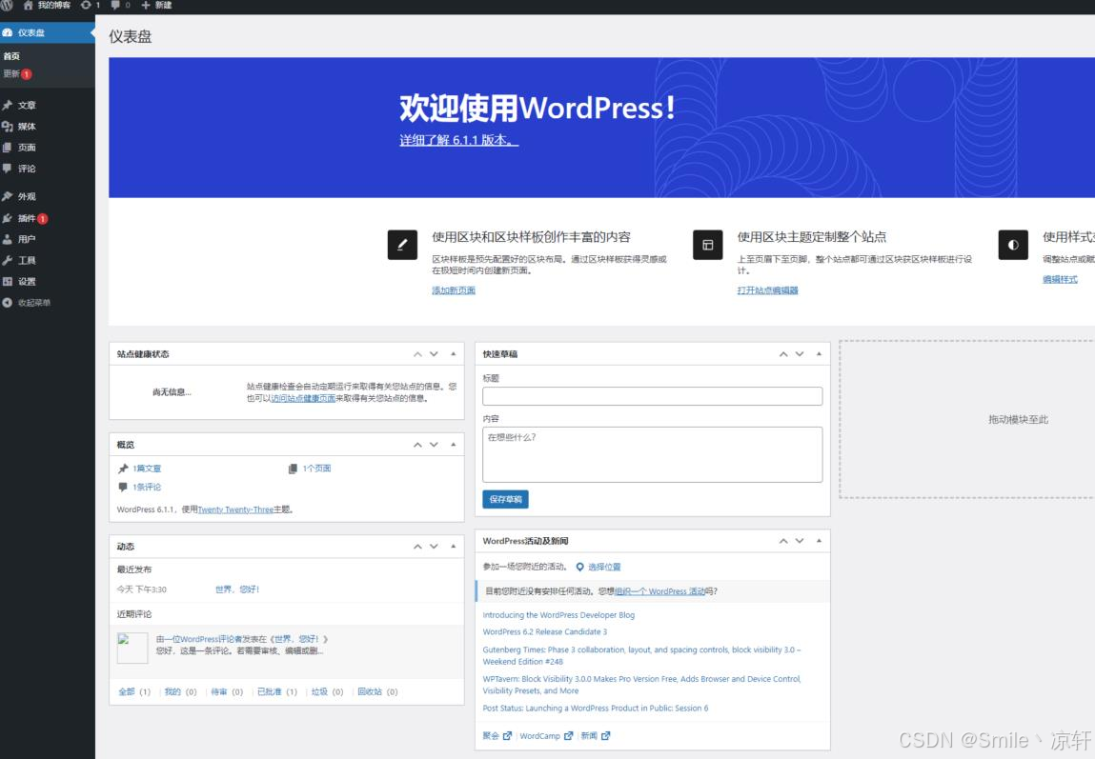The height and width of the screenshot is (759, 1095).
Task: Collapse the sidebar with 收起菜单
Action: coord(27,303)
